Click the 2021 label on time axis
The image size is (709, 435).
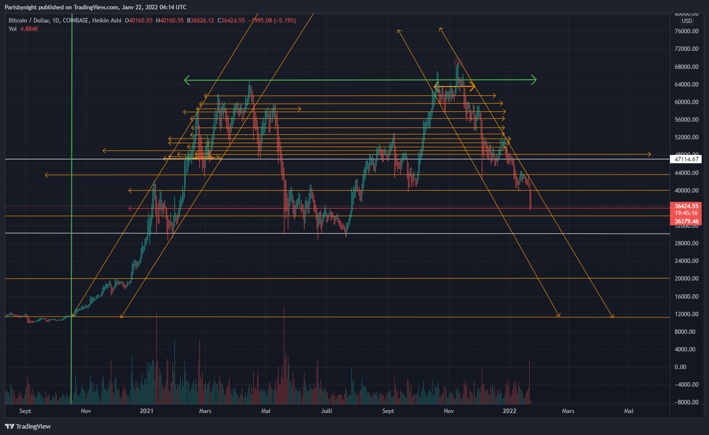[x=147, y=411]
